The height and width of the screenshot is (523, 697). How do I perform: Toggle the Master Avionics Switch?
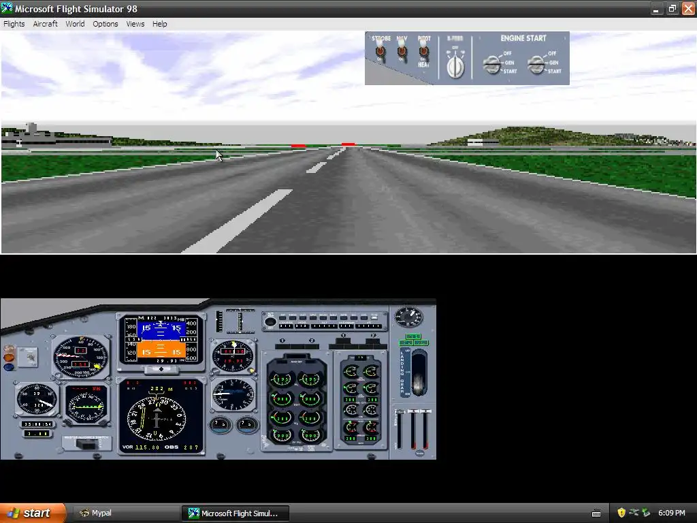click(86, 443)
